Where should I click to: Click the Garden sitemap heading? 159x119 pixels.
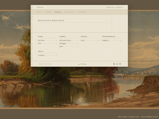point(62,36)
